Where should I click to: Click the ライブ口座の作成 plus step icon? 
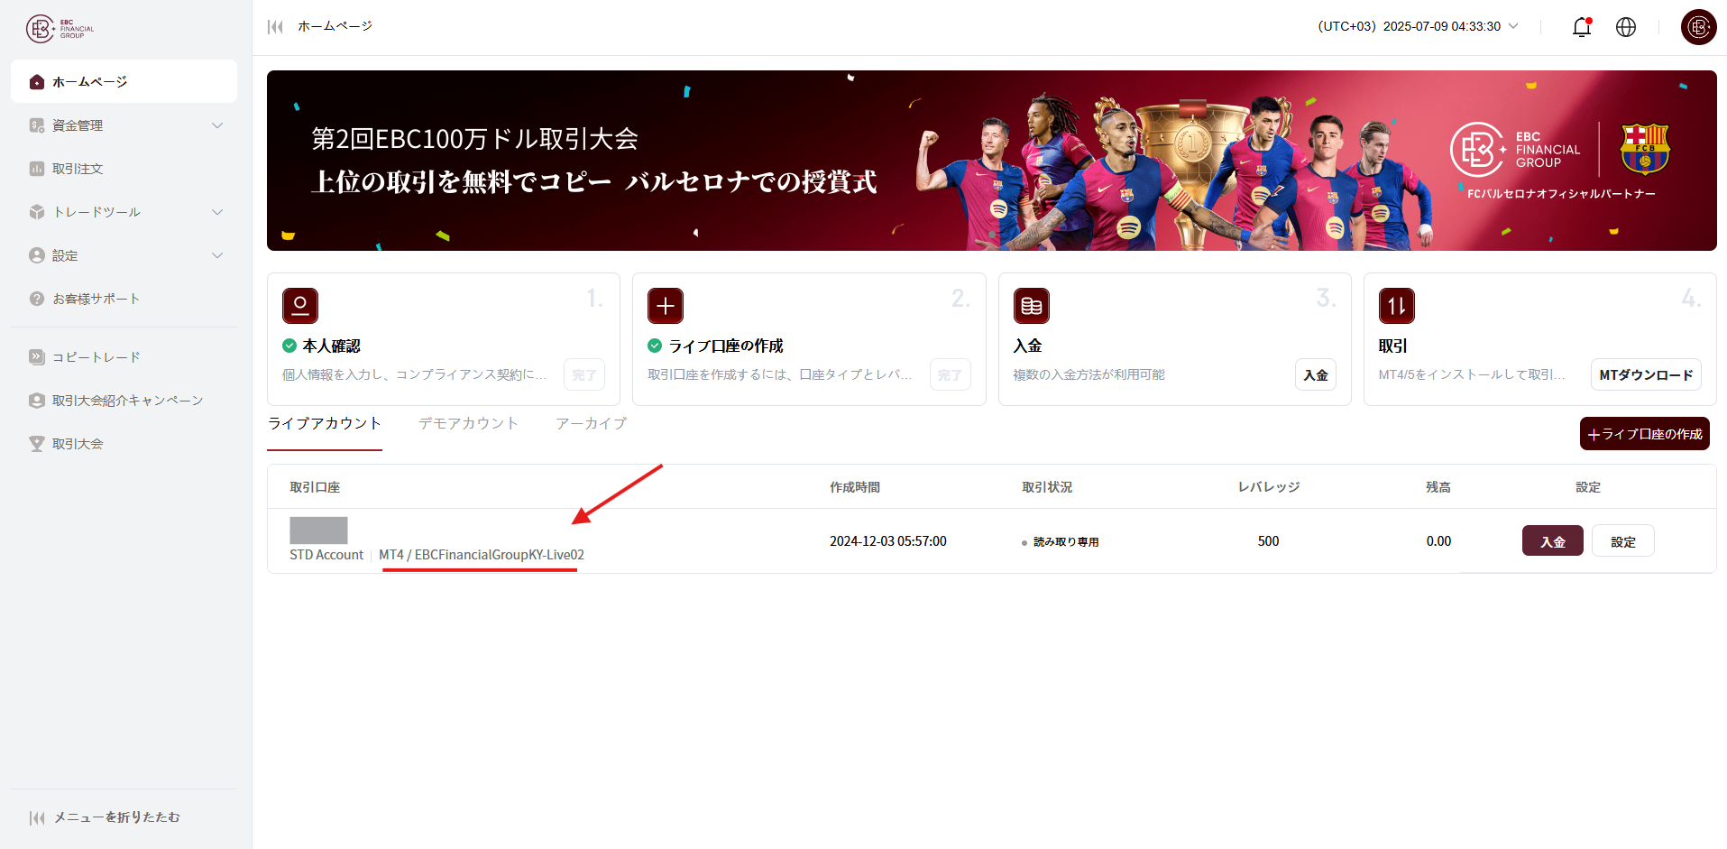(666, 306)
